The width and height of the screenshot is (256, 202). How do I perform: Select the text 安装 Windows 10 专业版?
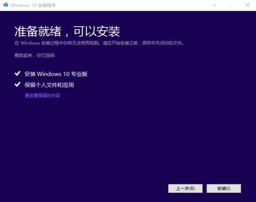(x=56, y=74)
